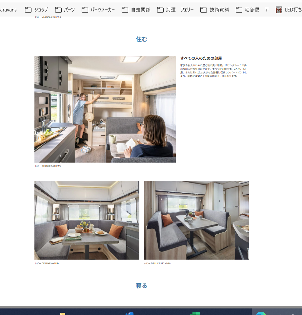Click the 住む section heading
Image resolution: width=302 pixels, height=315 pixels.
[142, 39]
